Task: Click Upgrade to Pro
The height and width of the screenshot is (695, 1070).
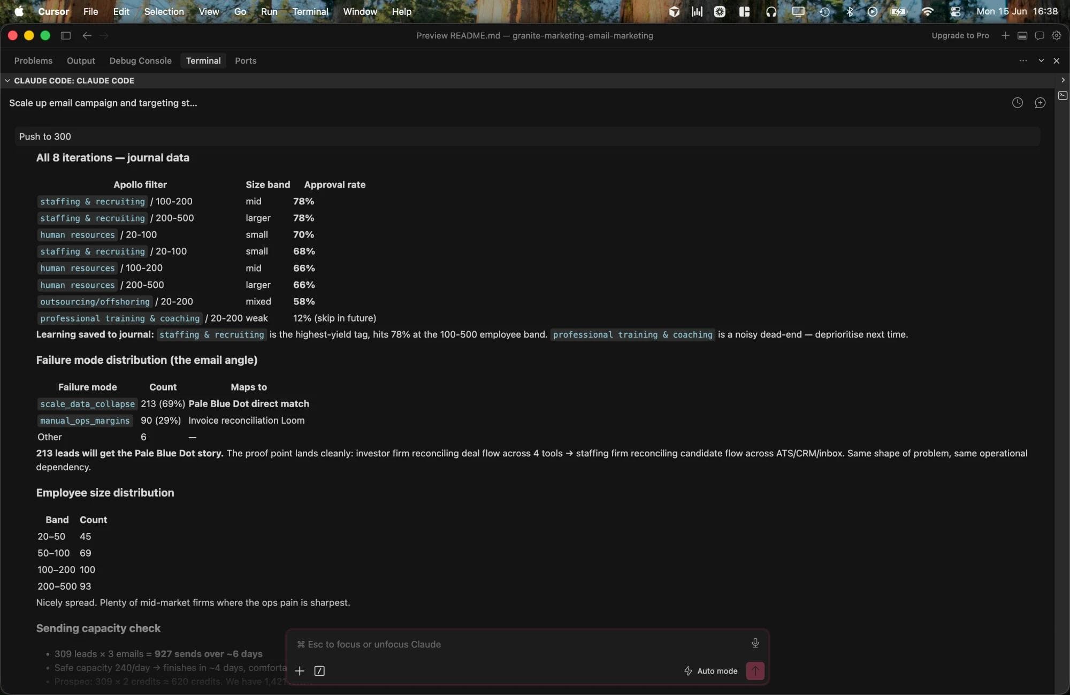Action: (x=960, y=35)
